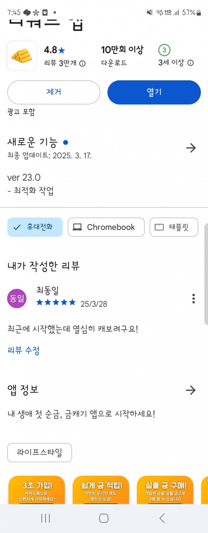208x533 pixels.
Task: Tap the gold bars app icon
Action: point(22,56)
